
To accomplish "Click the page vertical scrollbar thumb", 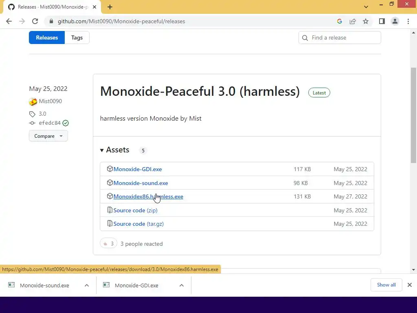I will coord(413,115).
